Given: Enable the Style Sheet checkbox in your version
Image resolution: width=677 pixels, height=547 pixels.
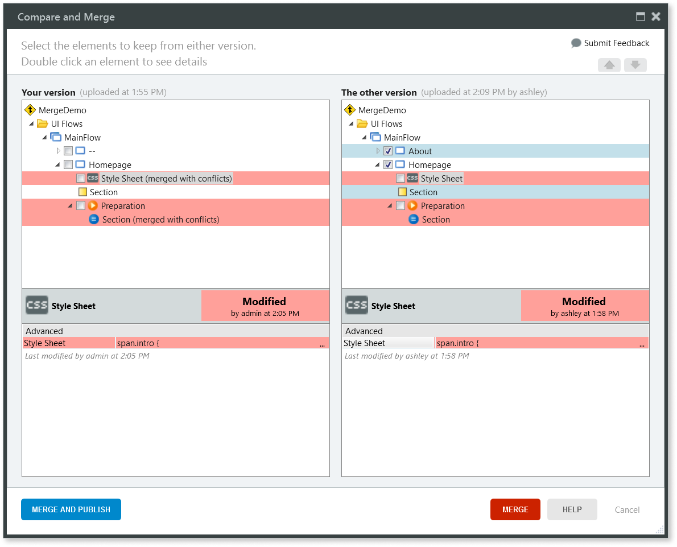Looking at the screenshot, I should coord(80,178).
